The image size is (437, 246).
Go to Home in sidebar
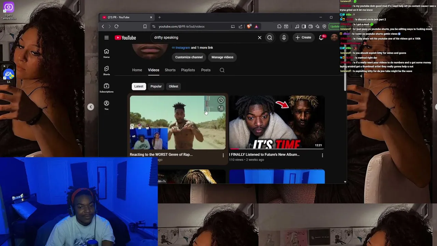107,53
